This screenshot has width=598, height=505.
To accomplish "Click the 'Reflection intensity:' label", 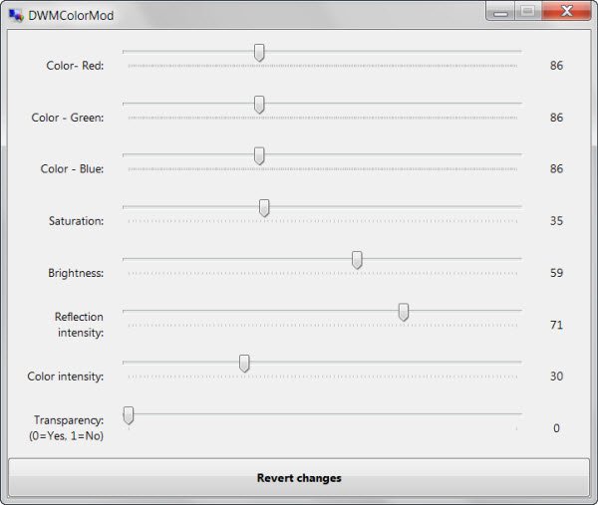I will click(x=79, y=325).
